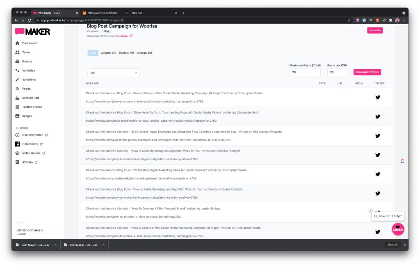Click the Download 20 Posts button
This screenshot has height=266, width=420.
(x=367, y=72)
